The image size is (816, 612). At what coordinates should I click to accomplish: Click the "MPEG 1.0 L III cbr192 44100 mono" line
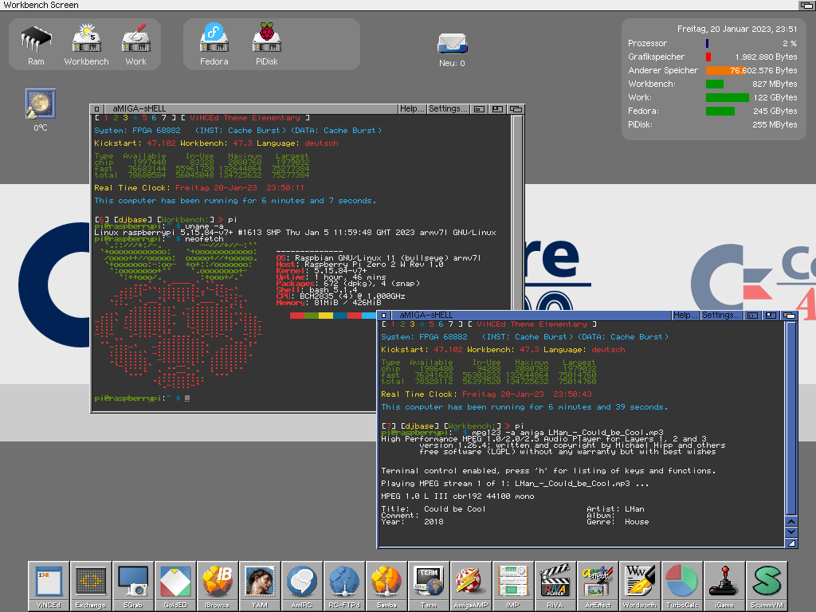[x=457, y=496]
